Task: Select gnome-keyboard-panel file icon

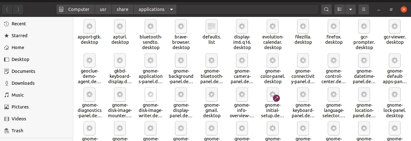Action: (303, 94)
